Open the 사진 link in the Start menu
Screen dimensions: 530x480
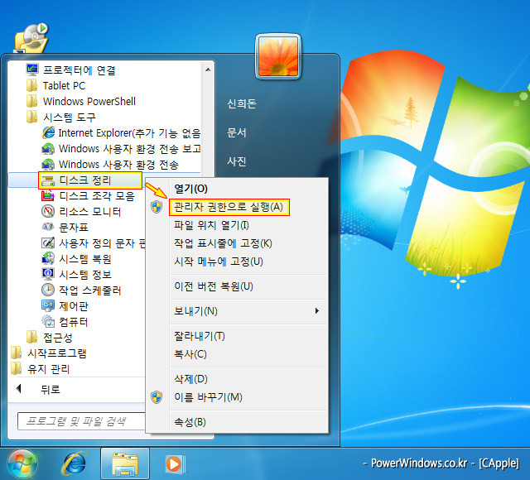tap(237, 161)
